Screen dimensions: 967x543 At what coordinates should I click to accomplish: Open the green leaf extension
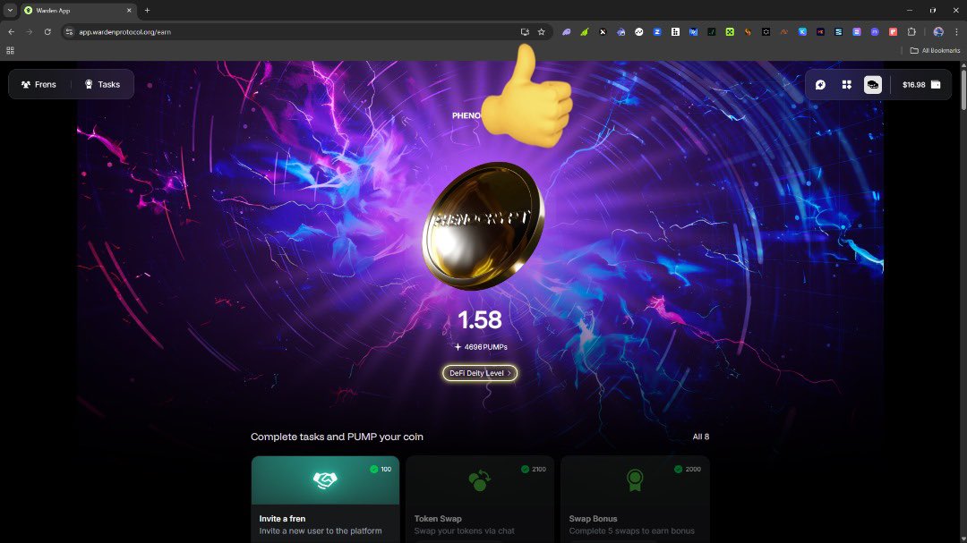click(584, 32)
